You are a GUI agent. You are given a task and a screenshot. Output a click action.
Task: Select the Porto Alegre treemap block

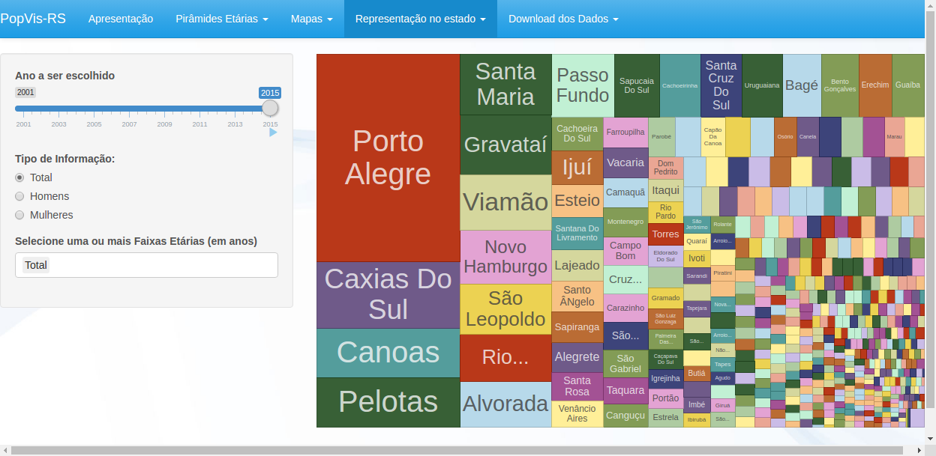[x=388, y=156]
